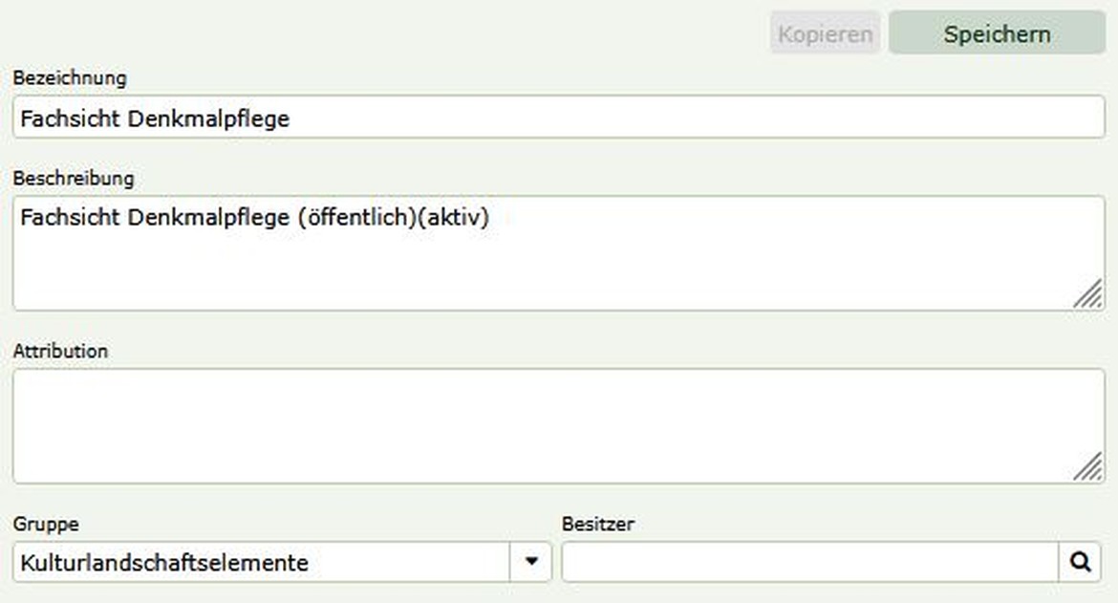Click the Besitzer field label
This screenshot has height=603, width=1118.
coord(597,524)
